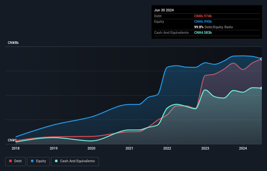Toggle the Debt series legend button
This screenshot has width=267, height=171.
coord(16,161)
